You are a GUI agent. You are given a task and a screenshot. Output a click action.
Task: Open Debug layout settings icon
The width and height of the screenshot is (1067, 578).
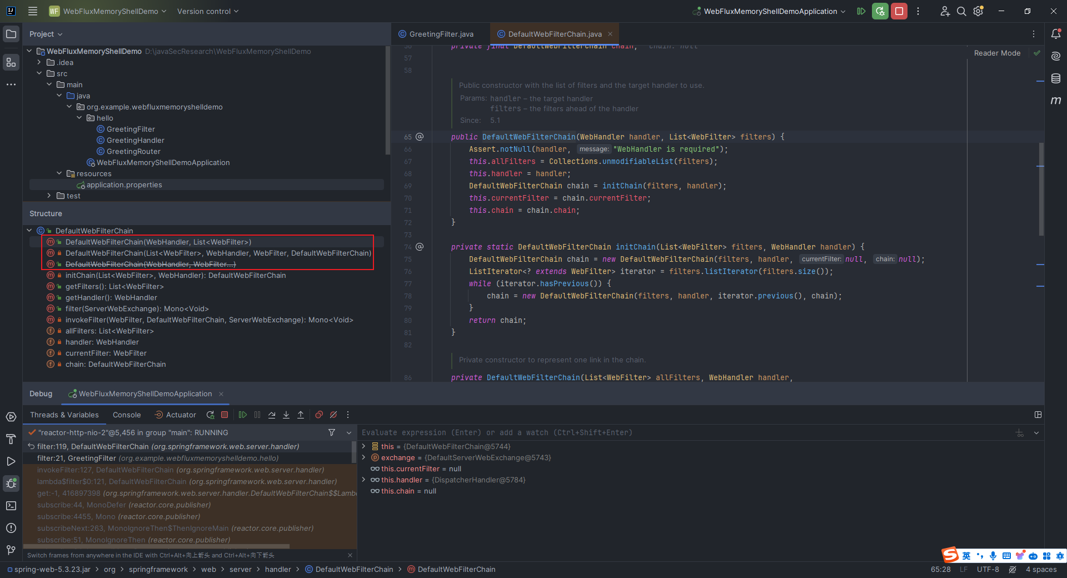click(1038, 415)
